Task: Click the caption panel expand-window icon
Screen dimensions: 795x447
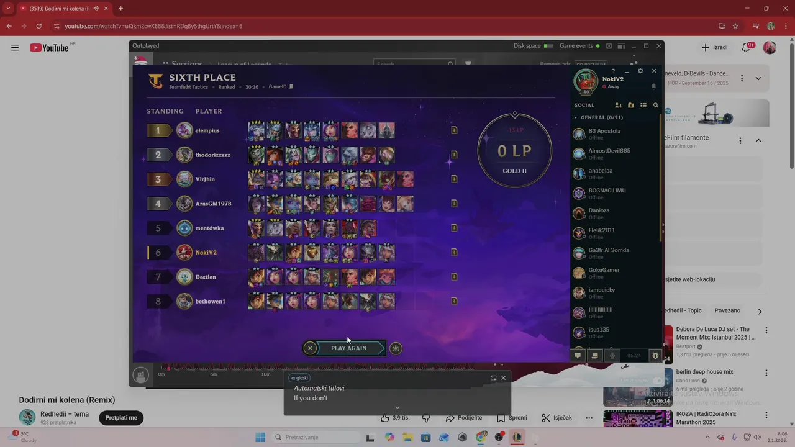Action: coord(493,377)
